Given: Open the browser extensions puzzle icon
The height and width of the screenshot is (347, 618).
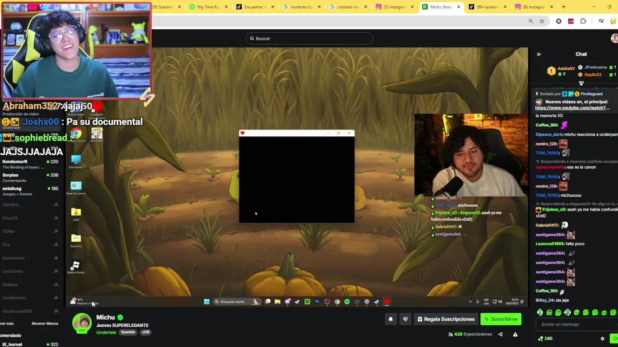Looking at the screenshot, I should (x=583, y=21).
